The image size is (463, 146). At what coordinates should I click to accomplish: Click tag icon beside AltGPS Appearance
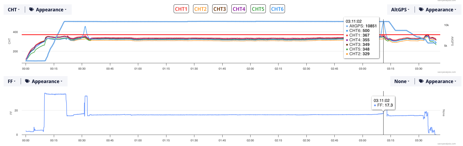tap(421, 10)
